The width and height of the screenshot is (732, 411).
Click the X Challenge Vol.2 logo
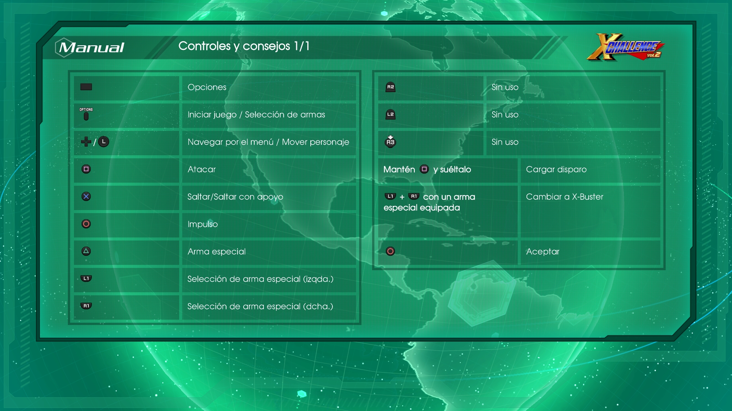tap(625, 48)
